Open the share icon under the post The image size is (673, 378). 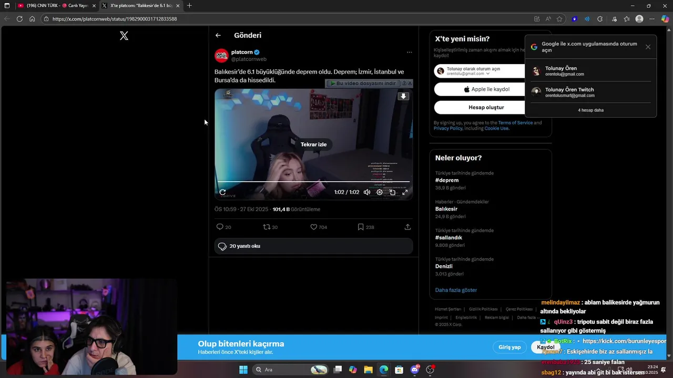coord(407,227)
